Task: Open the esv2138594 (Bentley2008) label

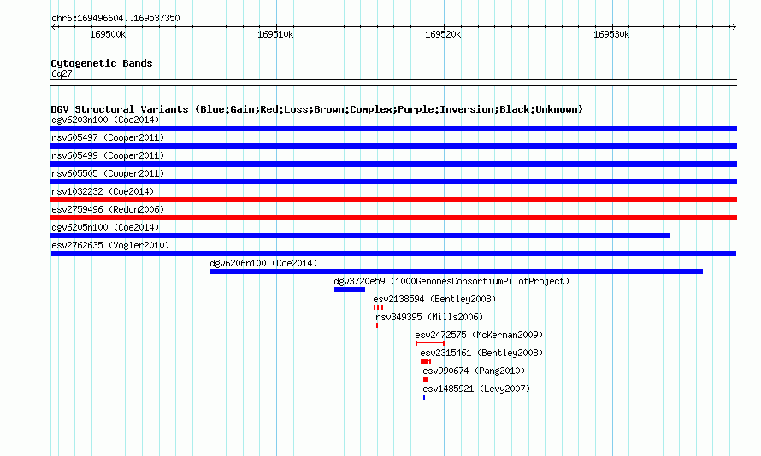Action: [x=434, y=299]
